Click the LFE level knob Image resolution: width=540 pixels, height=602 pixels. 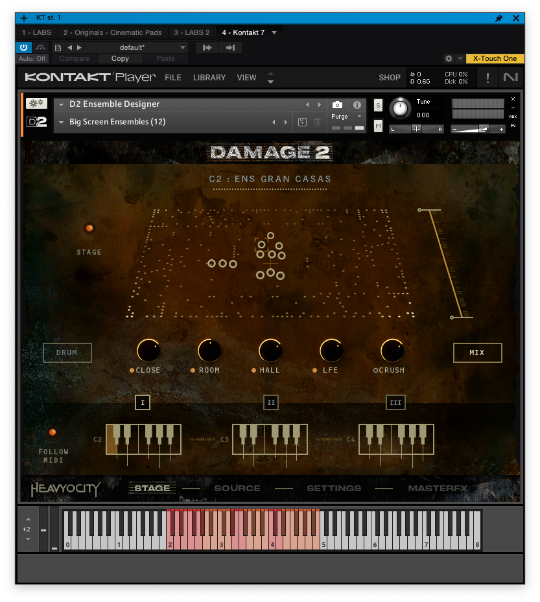(x=331, y=350)
